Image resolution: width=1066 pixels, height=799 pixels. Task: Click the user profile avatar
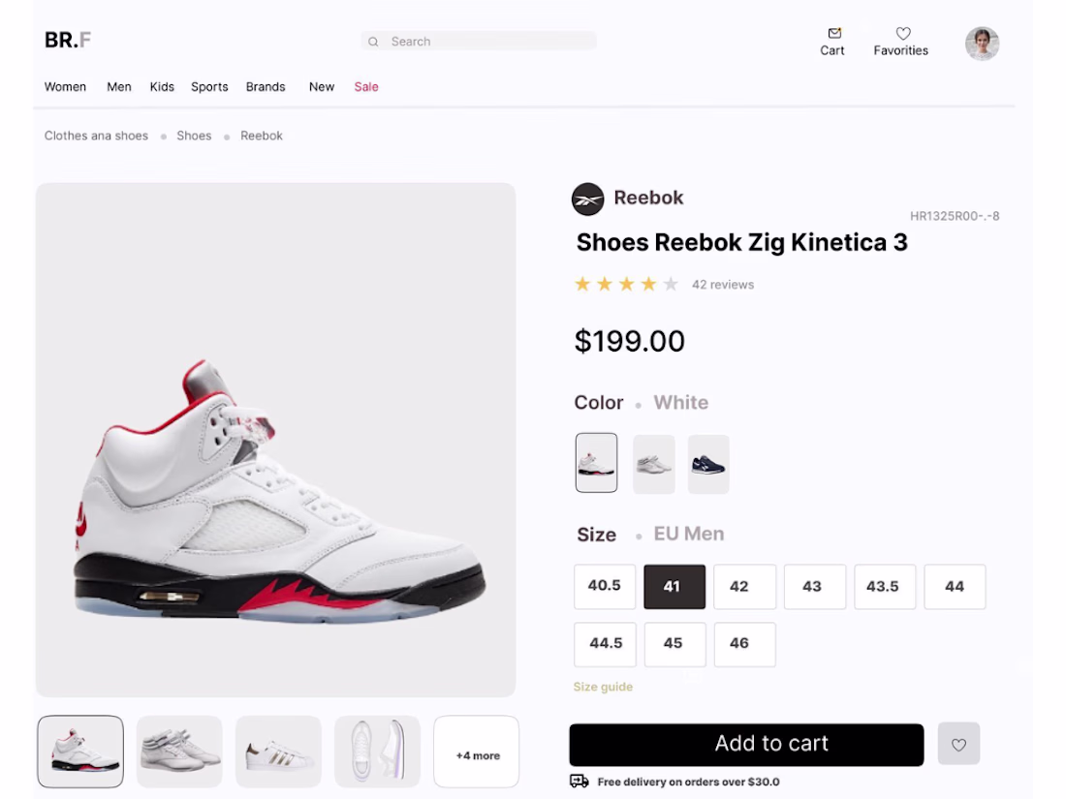(x=982, y=44)
